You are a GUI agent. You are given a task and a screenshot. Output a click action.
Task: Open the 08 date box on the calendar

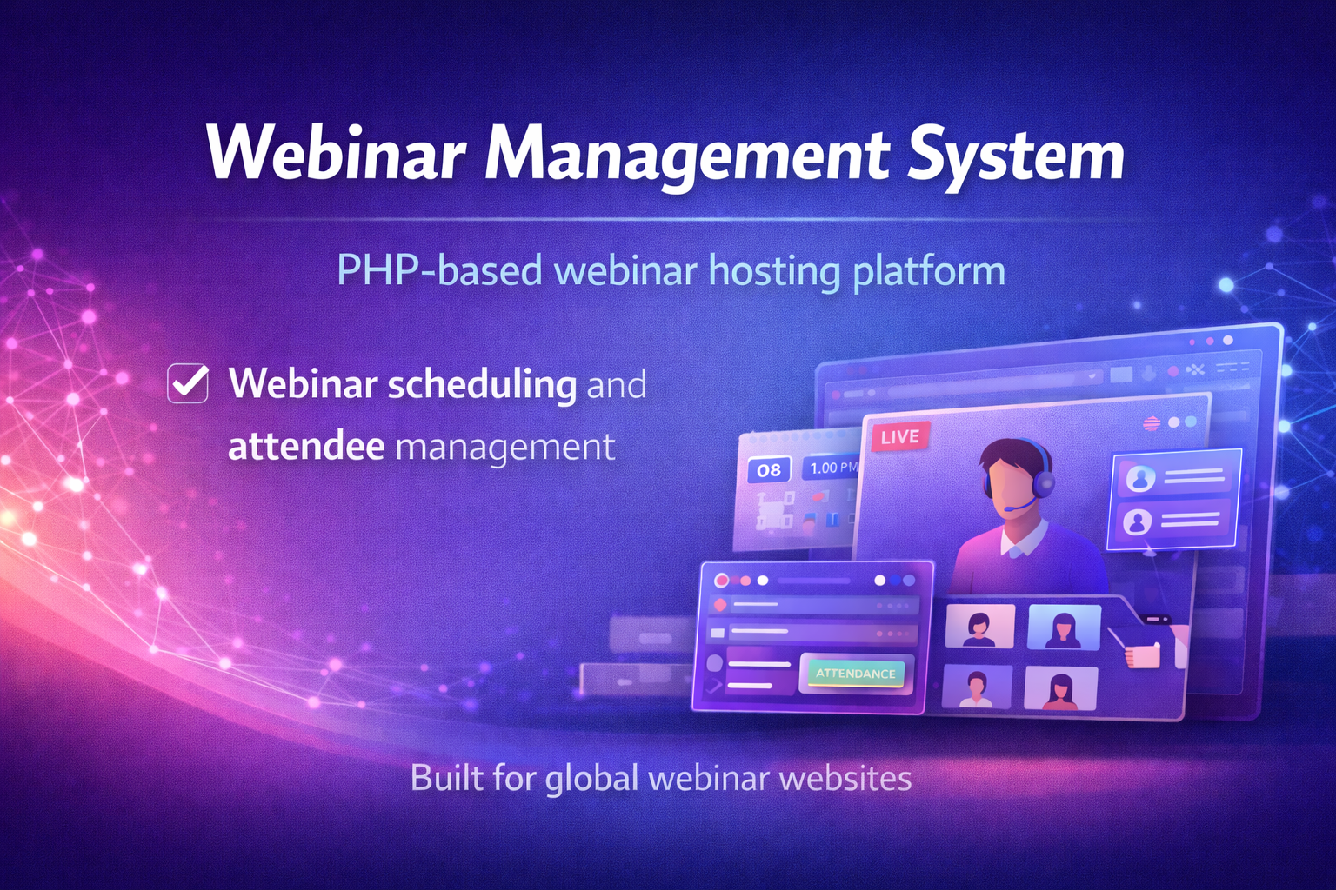(x=769, y=470)
